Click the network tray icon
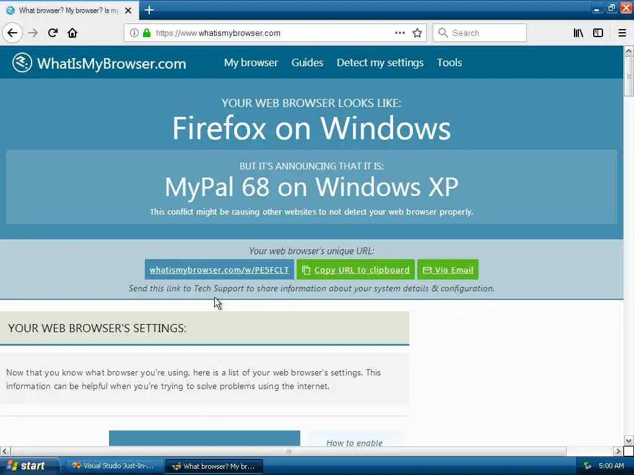 pos(588,466)
